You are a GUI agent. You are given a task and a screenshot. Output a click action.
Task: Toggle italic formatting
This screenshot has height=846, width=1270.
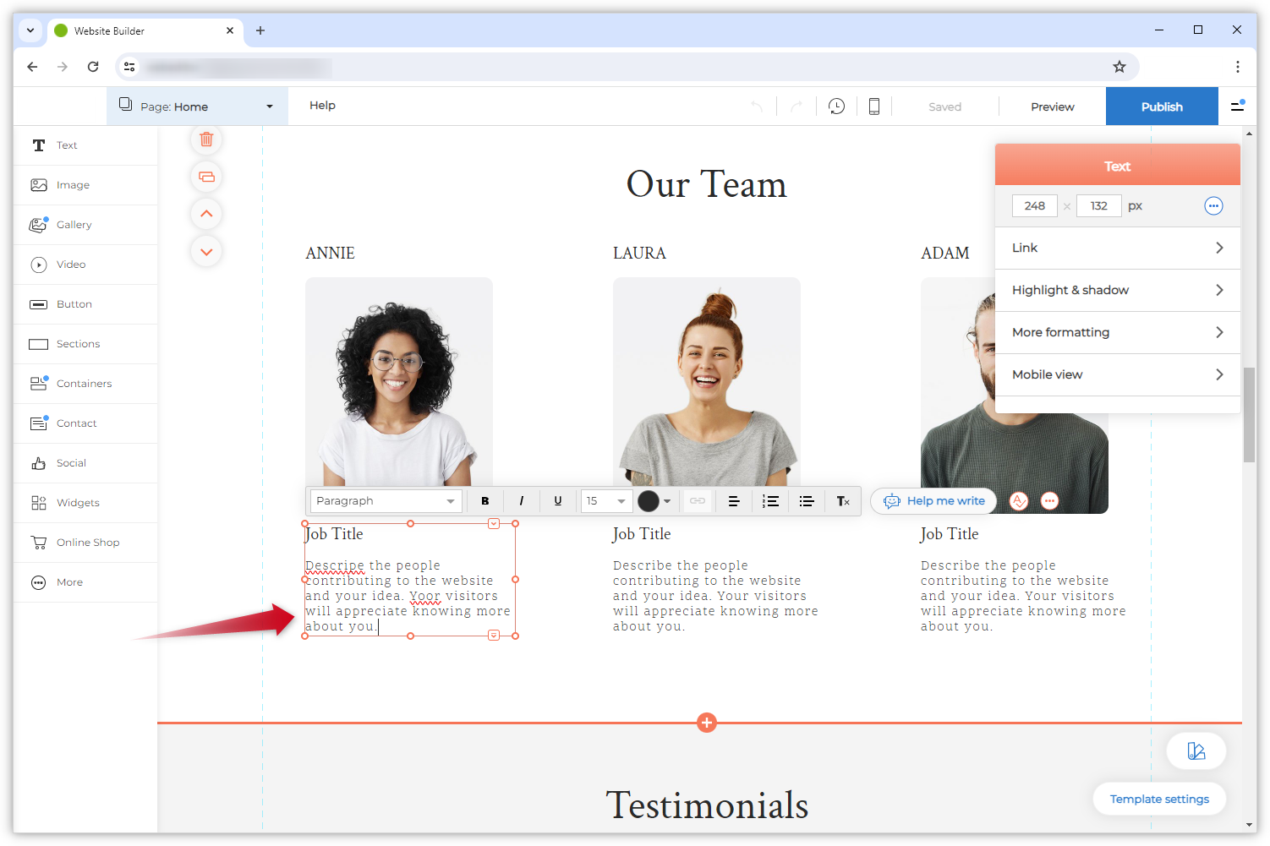click(x=522, y=501)
